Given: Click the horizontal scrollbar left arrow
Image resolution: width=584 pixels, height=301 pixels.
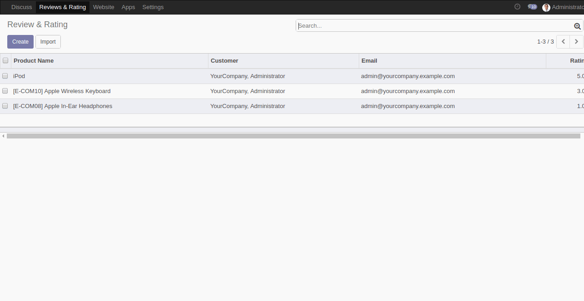Looking at the screenshot, I should coord(3,136).
